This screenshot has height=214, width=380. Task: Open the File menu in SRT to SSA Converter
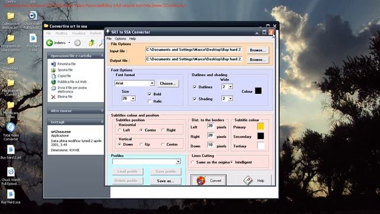point(109,39)
